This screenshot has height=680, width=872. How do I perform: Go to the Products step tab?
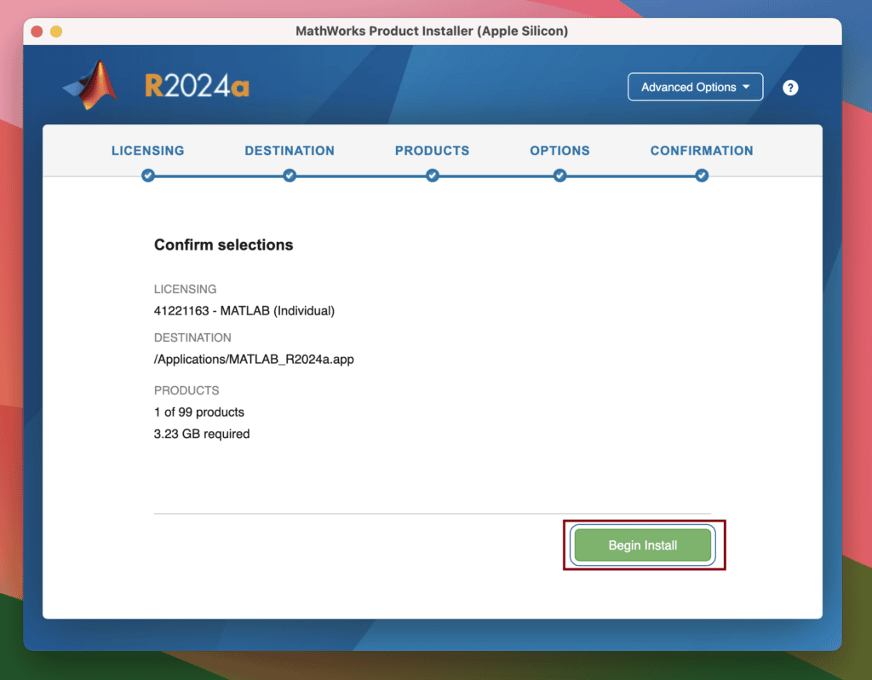pos(432,151)
